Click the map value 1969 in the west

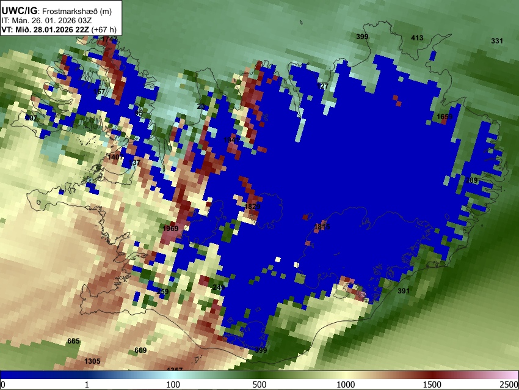[170, 228]
